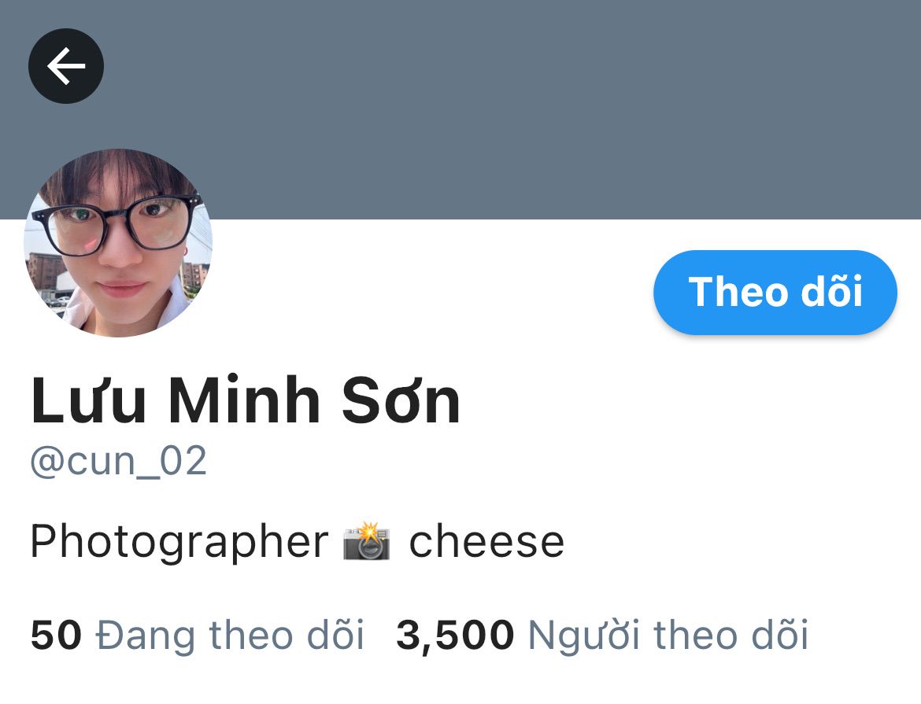Screen dimensions: 921x704
Task: Click the word Minh in the name
Action: coord(244,400)
